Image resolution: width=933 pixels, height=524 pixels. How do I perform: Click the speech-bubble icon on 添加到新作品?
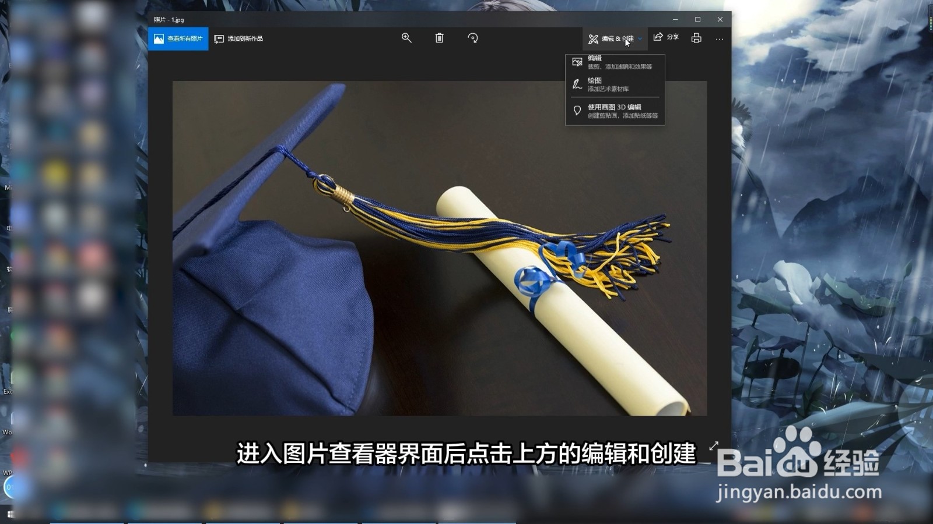click(x=219, y=38)
